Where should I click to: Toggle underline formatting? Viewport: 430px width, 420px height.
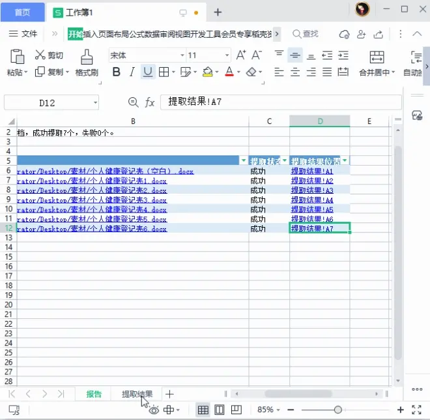[148, 72]
